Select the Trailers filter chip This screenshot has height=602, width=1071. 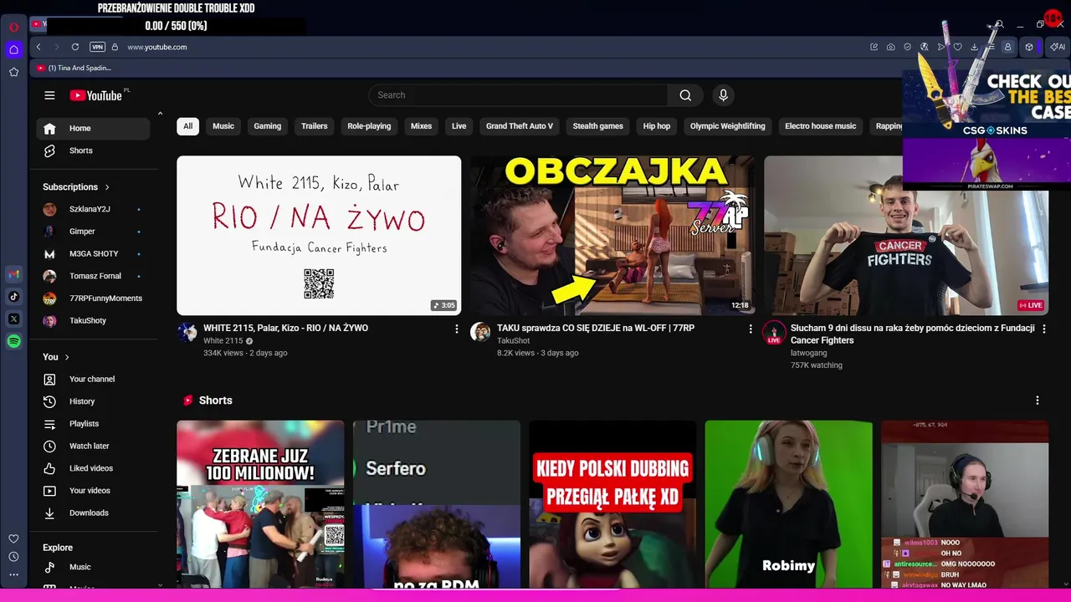pyautogui.click(x=315, y=126)
